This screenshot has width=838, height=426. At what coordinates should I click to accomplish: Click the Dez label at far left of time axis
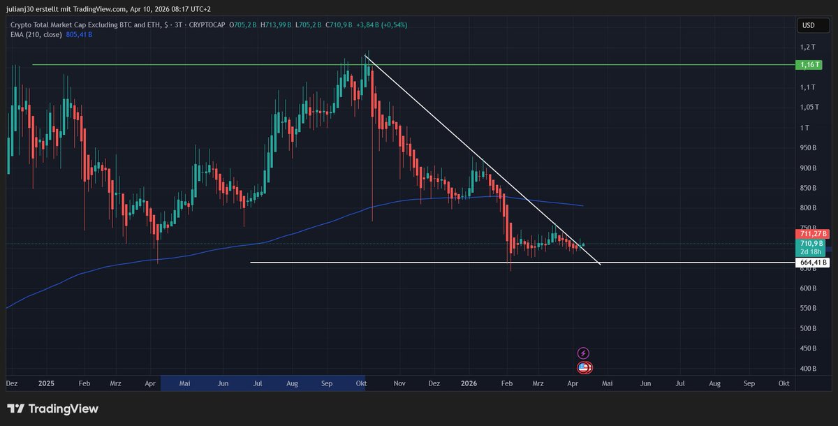pos(11,383)
